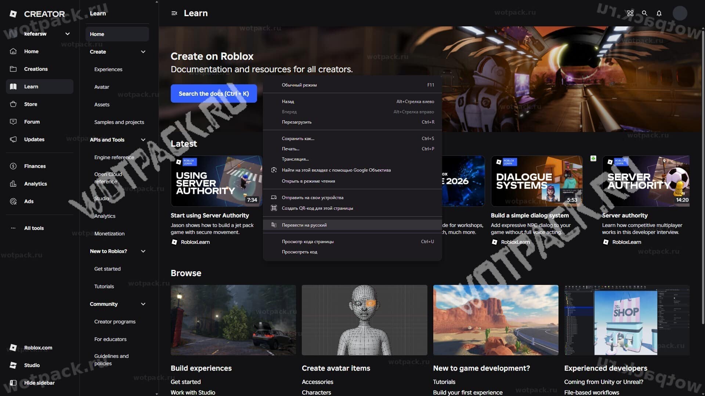The image size is (705, 396).
Task: Click the Start using Server Authority title
Action: (210, 216)
